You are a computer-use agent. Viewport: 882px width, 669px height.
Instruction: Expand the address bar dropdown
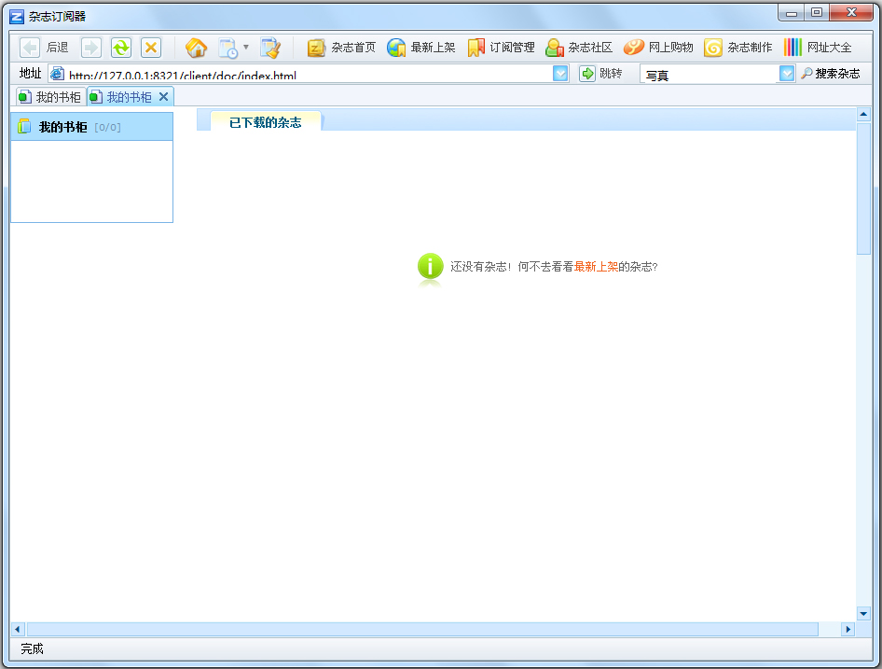560,74
